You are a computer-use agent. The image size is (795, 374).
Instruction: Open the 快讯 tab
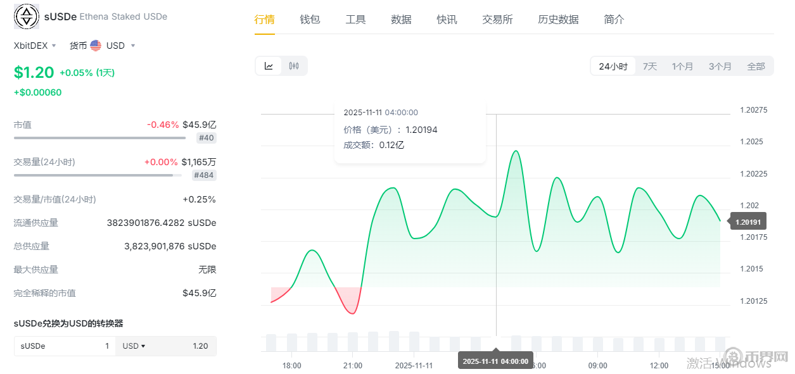coord(447,19)
